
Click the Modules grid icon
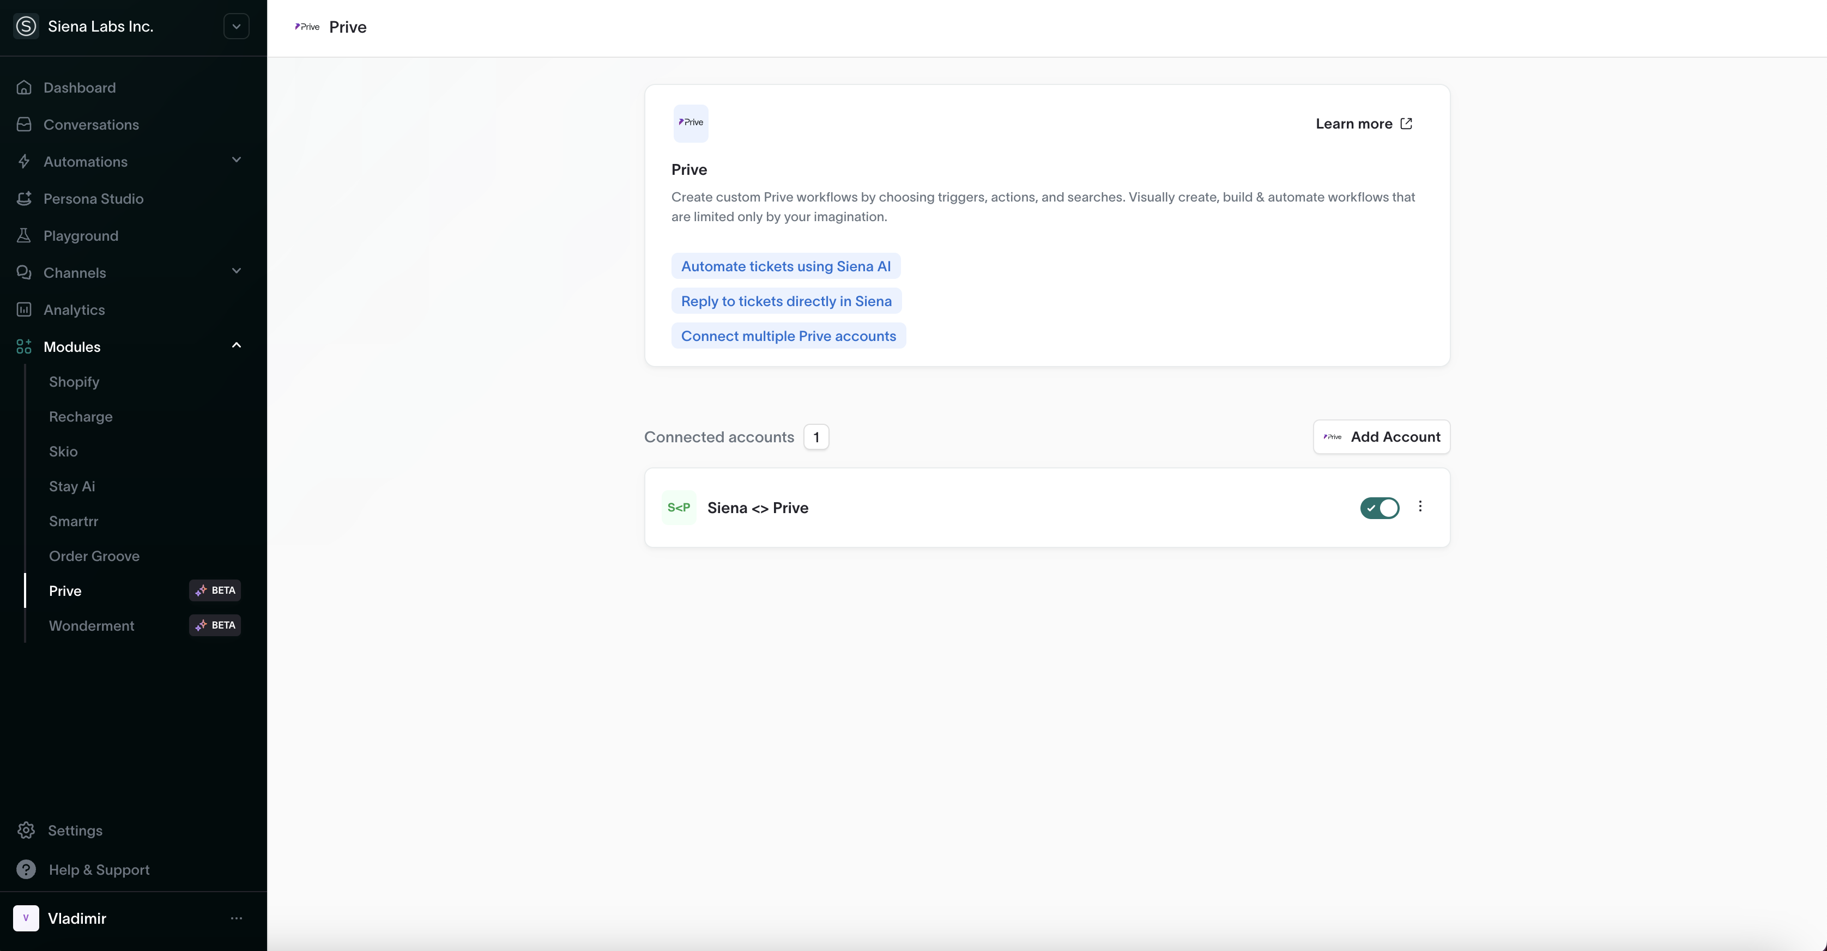[24, 346]
